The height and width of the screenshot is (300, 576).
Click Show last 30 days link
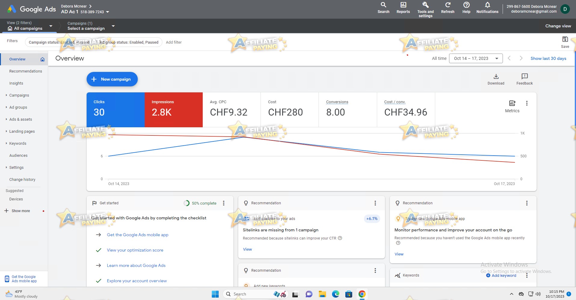pyautogui.click(x=548, y=58)
